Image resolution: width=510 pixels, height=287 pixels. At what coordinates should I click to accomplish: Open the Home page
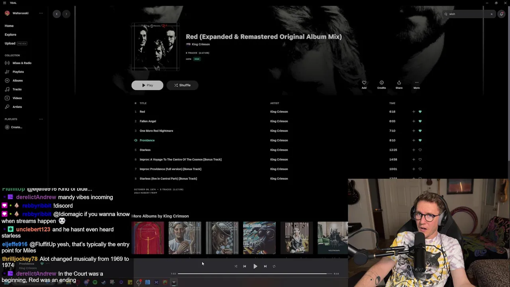9,26
